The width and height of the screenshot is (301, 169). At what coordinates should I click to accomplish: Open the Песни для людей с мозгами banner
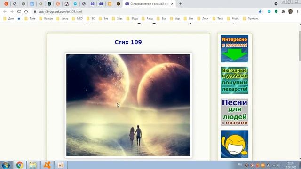pos(234,112)
